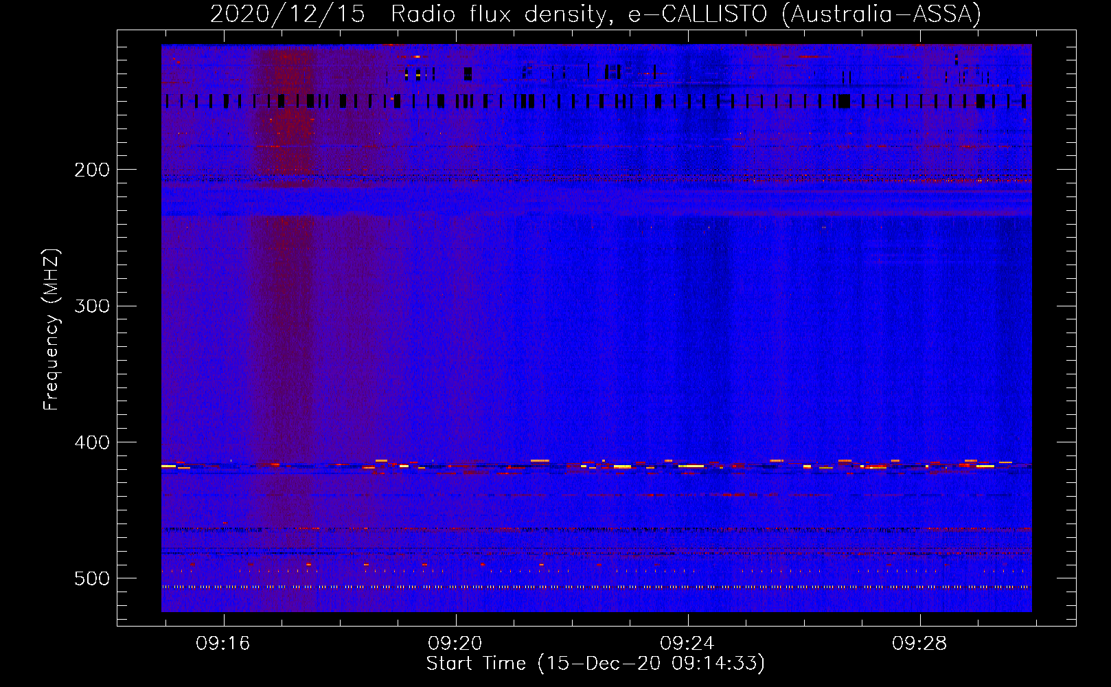The height and width of the screenshot is (687, 1111).
Task: Click the 09:28 time tick label
Action: point(919,644)
